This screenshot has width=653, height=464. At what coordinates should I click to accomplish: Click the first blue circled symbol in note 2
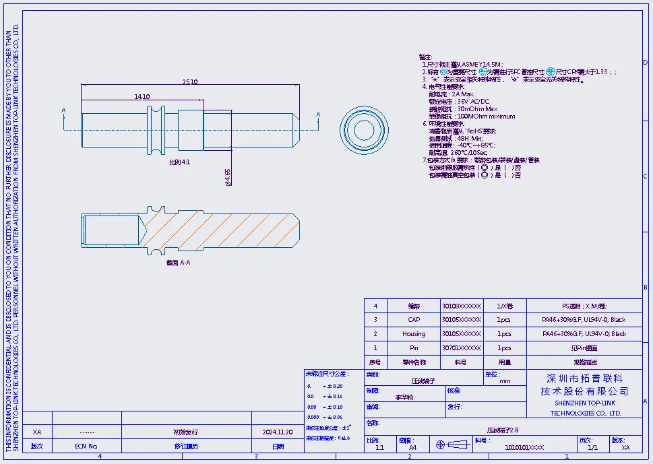click(x=443, y=71)
